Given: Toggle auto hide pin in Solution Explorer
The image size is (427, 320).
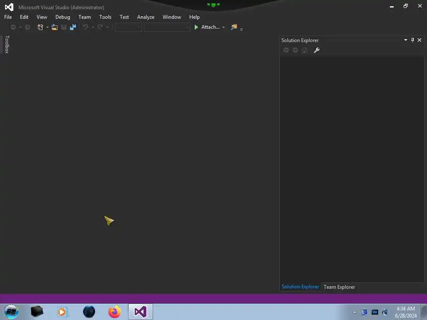Looking at the screenshot, I should click(412, 40).
